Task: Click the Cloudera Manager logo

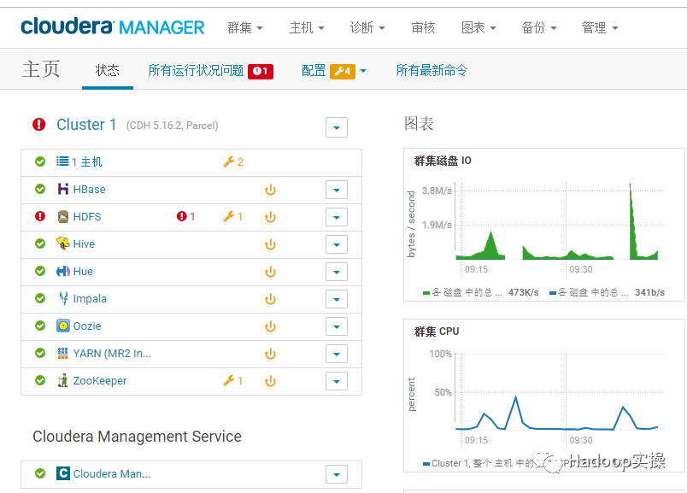Action: click(x=113, y=26)
